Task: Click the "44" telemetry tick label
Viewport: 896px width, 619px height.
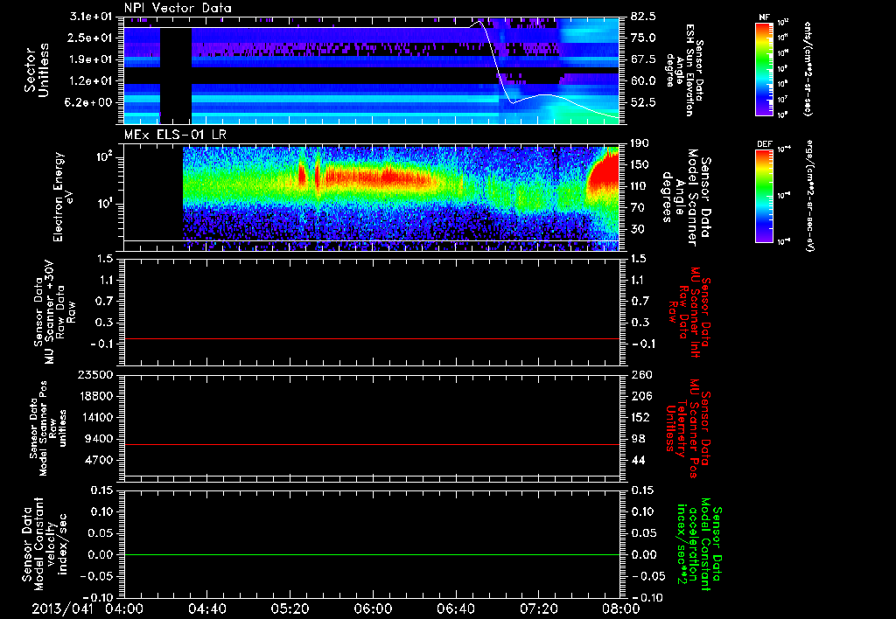Action: click(638, 461)
